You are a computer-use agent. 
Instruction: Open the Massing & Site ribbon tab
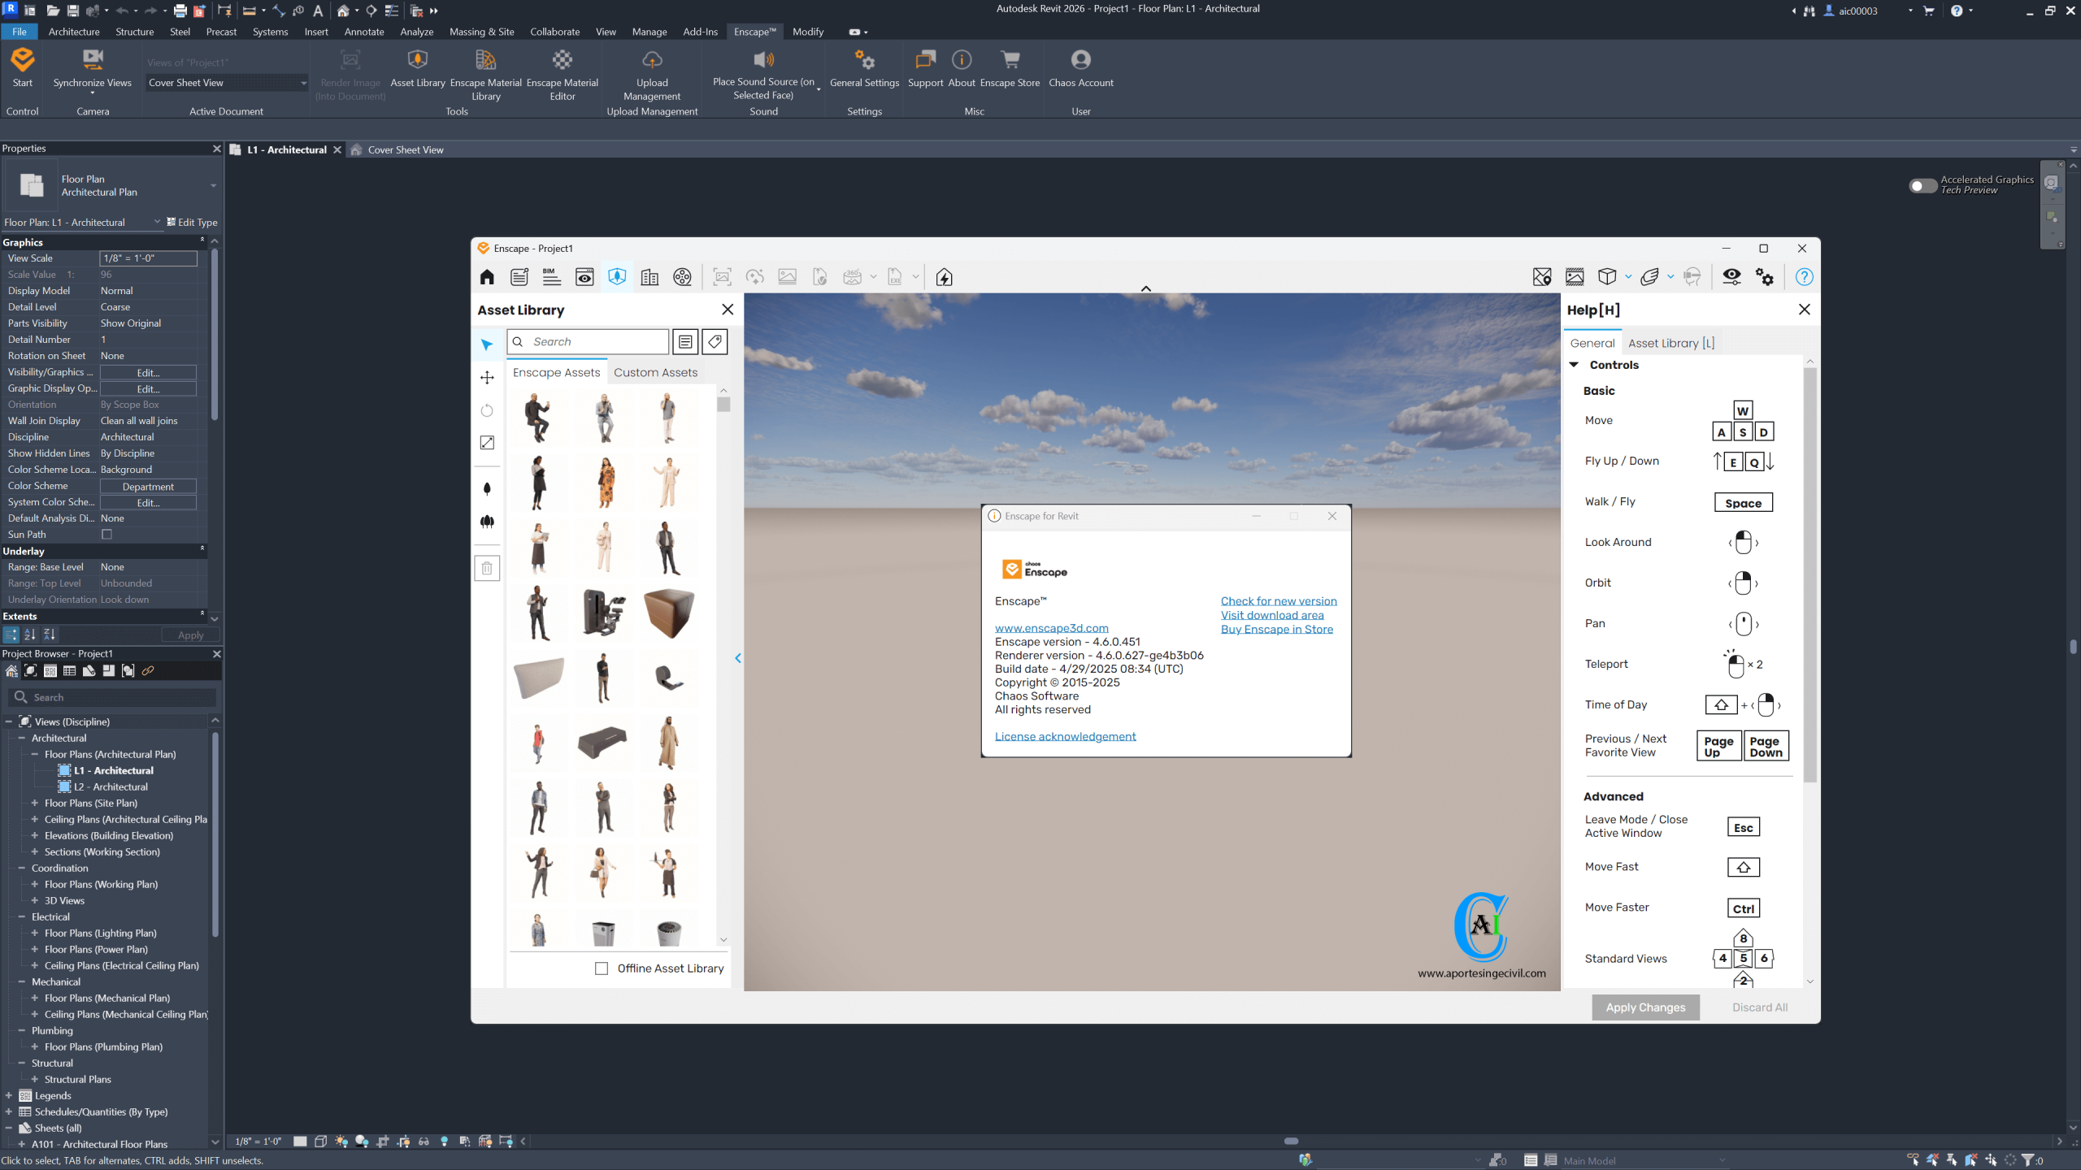[x=481, y=32]
